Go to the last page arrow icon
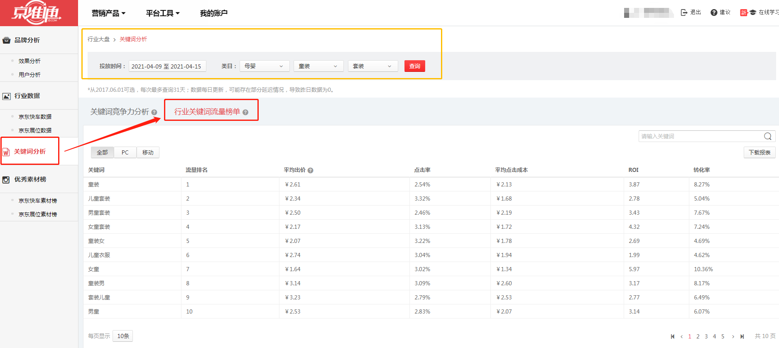 point(742,336)
